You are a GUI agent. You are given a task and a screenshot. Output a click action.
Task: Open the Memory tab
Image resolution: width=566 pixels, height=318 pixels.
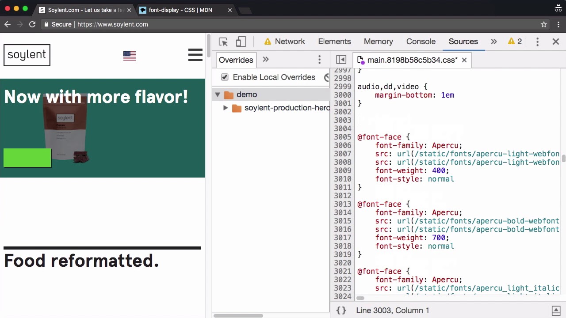(x=379, y=42)
